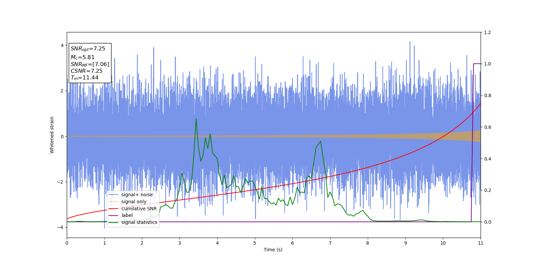Click the tallest green signal statistics peak

click(x=196, y=118)
